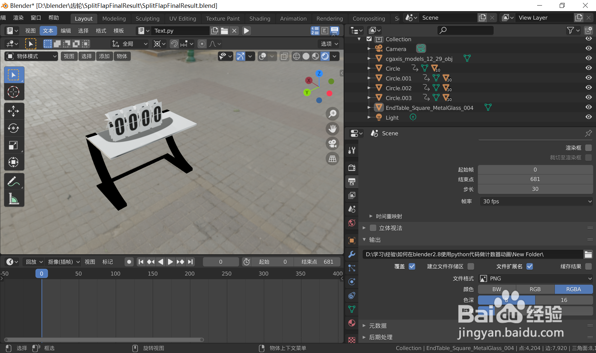596x353 pixels.
Task: Enable the 立体视法 checkbox
Action: (x=373, y=228)
